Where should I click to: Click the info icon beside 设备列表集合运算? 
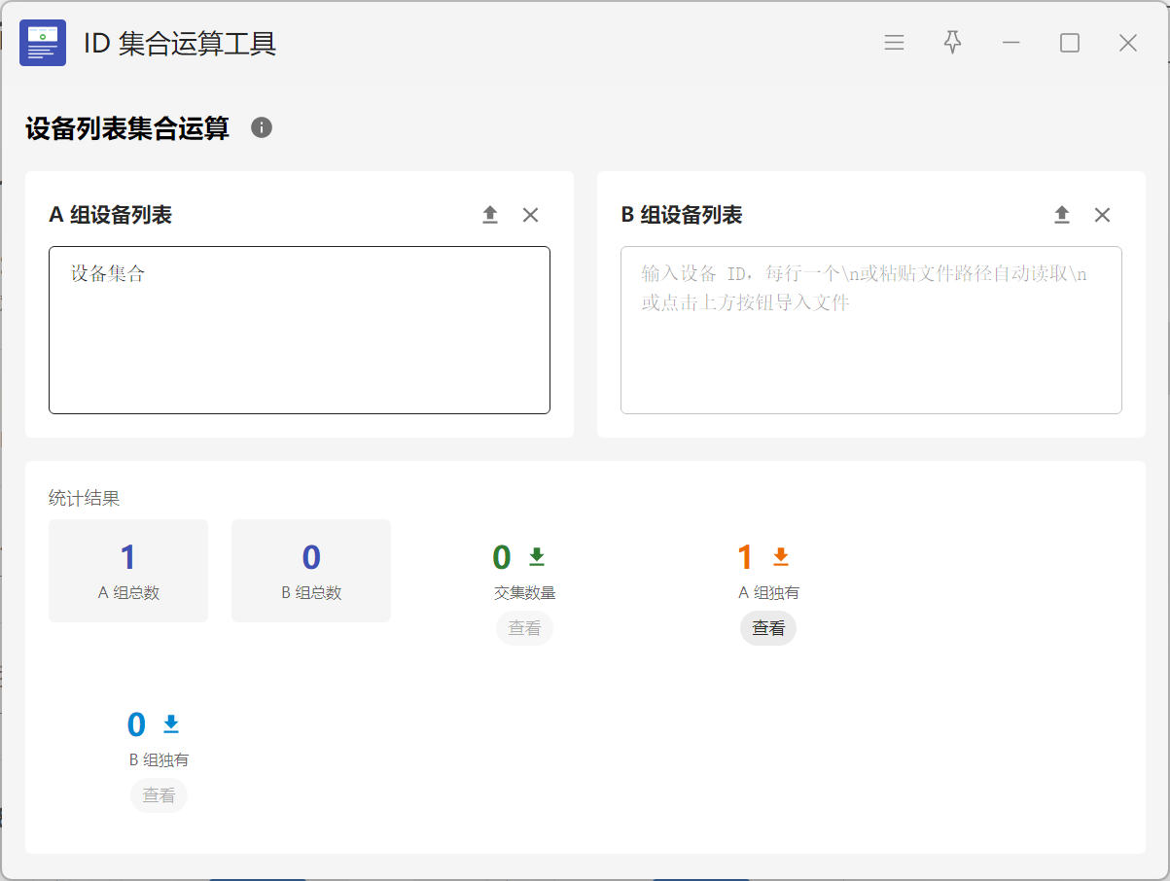(x=262, y=127)
